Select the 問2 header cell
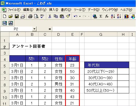 [45, 59]
